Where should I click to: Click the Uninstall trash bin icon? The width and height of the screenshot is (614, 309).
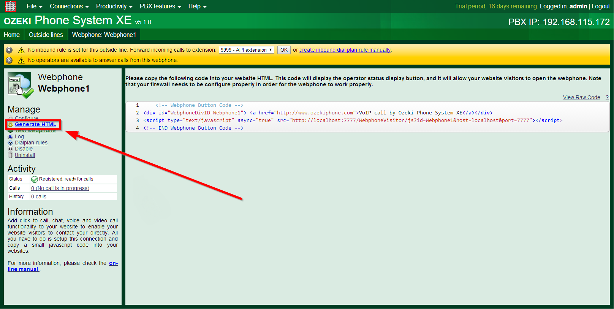(11, 155)
